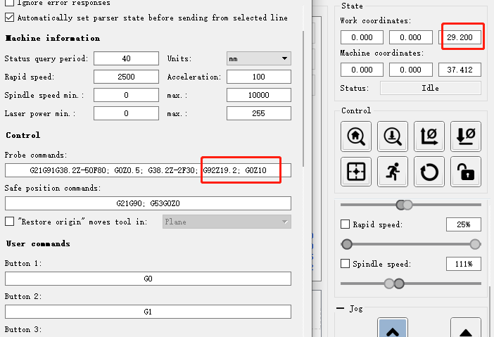Click the Laser power min field

[126, 113]
